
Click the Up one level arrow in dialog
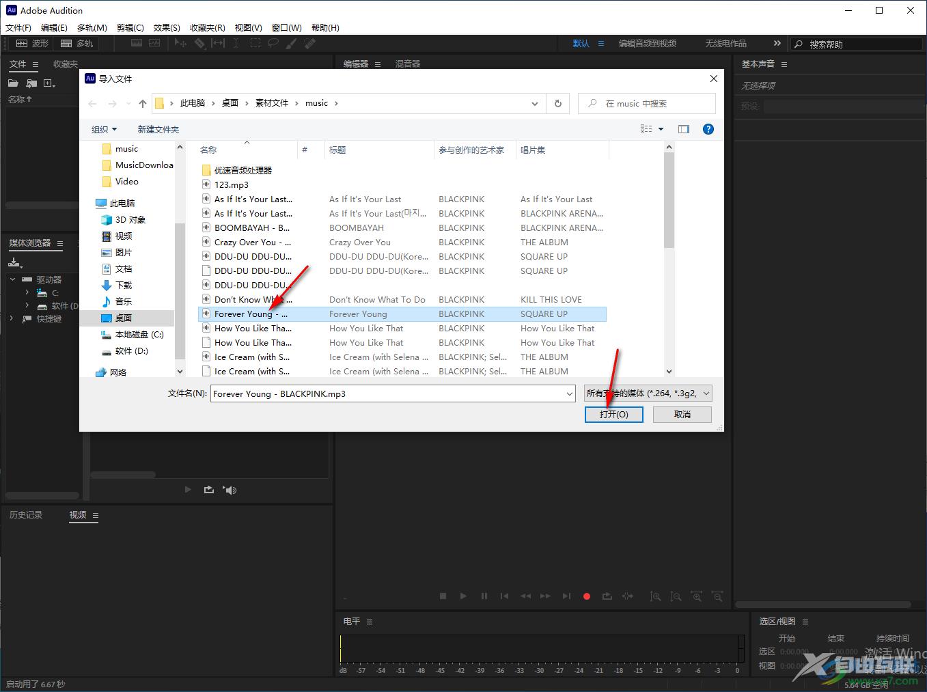point(142,103)
